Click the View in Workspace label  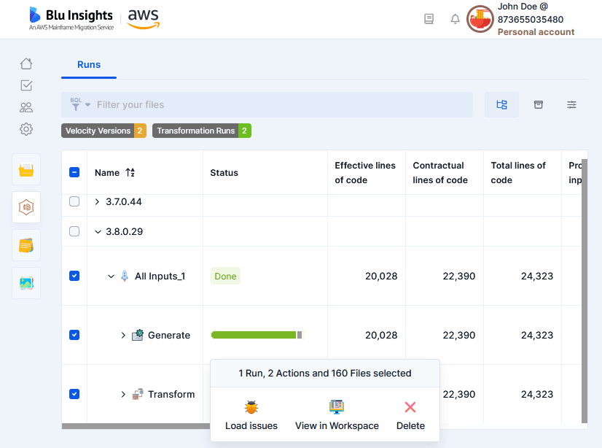[337, 425]
